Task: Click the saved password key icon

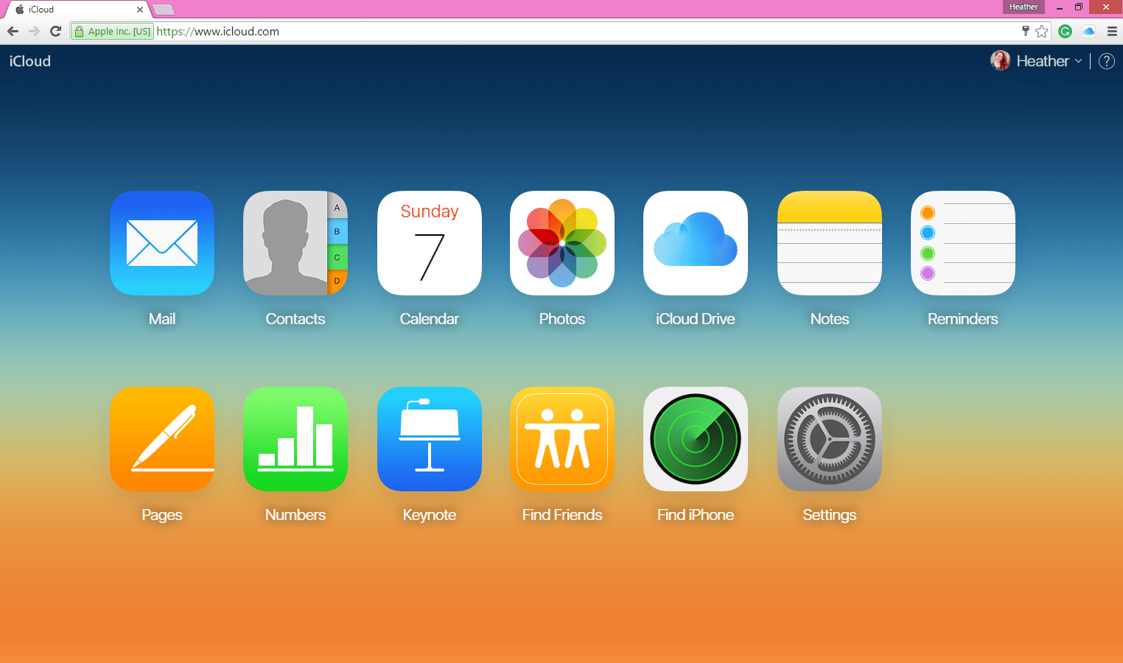Action: (x=1025, y=31)
